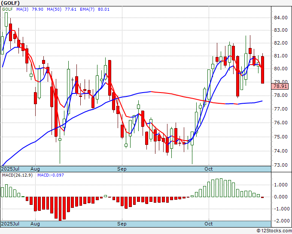The image size is (292, 234).
Task: Click the MA(50) legend label
Action: [x=54, y=9]
